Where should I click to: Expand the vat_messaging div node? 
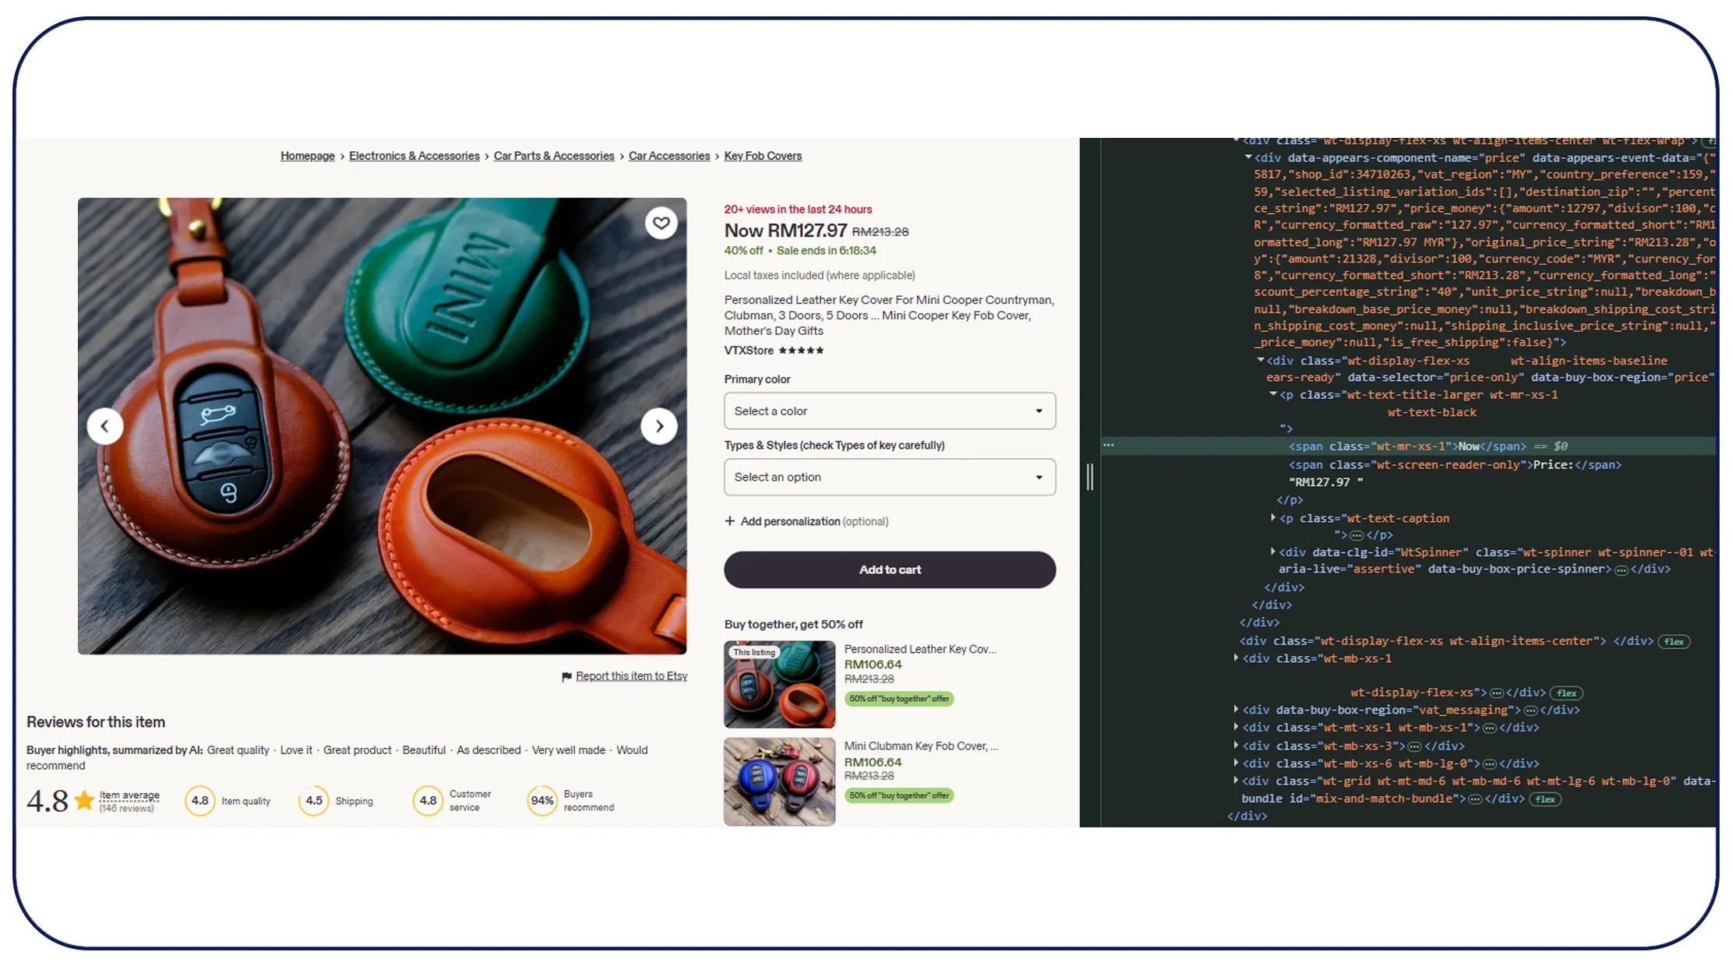1236,709
